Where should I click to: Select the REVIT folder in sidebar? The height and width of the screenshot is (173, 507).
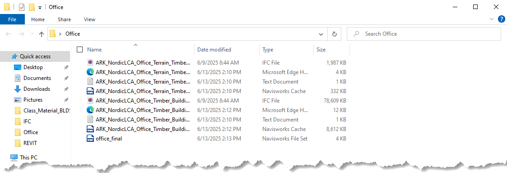coord(31,143)
